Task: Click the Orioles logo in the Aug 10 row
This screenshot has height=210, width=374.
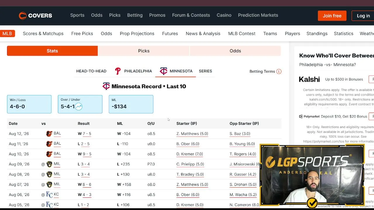Action: point(49,154)
